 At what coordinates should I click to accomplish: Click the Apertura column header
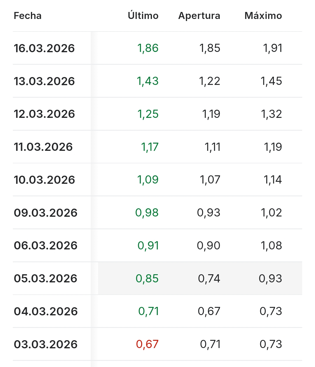(x=199, y=16)
